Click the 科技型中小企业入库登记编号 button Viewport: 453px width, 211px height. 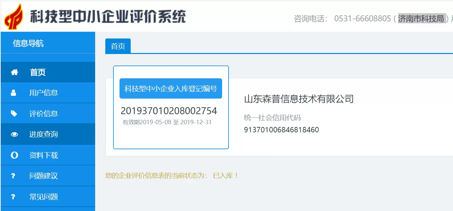pos(171,89)
